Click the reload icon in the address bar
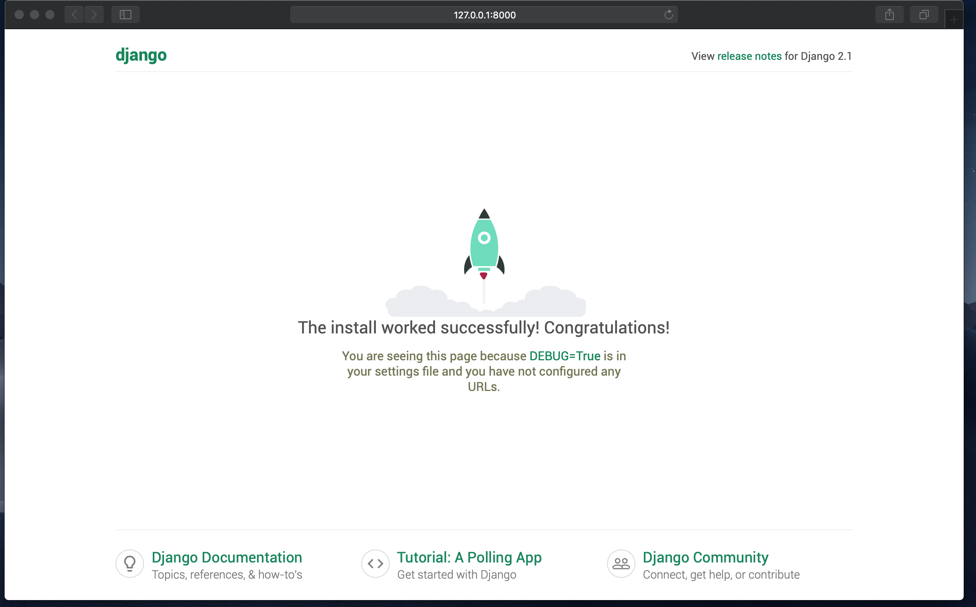Viewport: 976px width, 607px height. click(668, 15)
